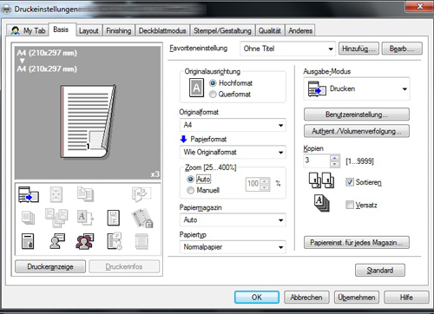Select the watermark page icon in the grid
Screen dimensions: 434x314
113,218
